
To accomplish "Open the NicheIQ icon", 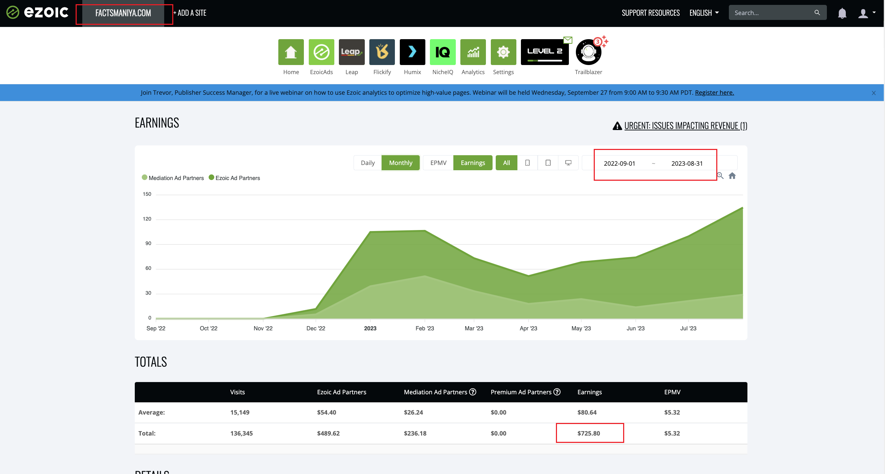I will point(442,52).
